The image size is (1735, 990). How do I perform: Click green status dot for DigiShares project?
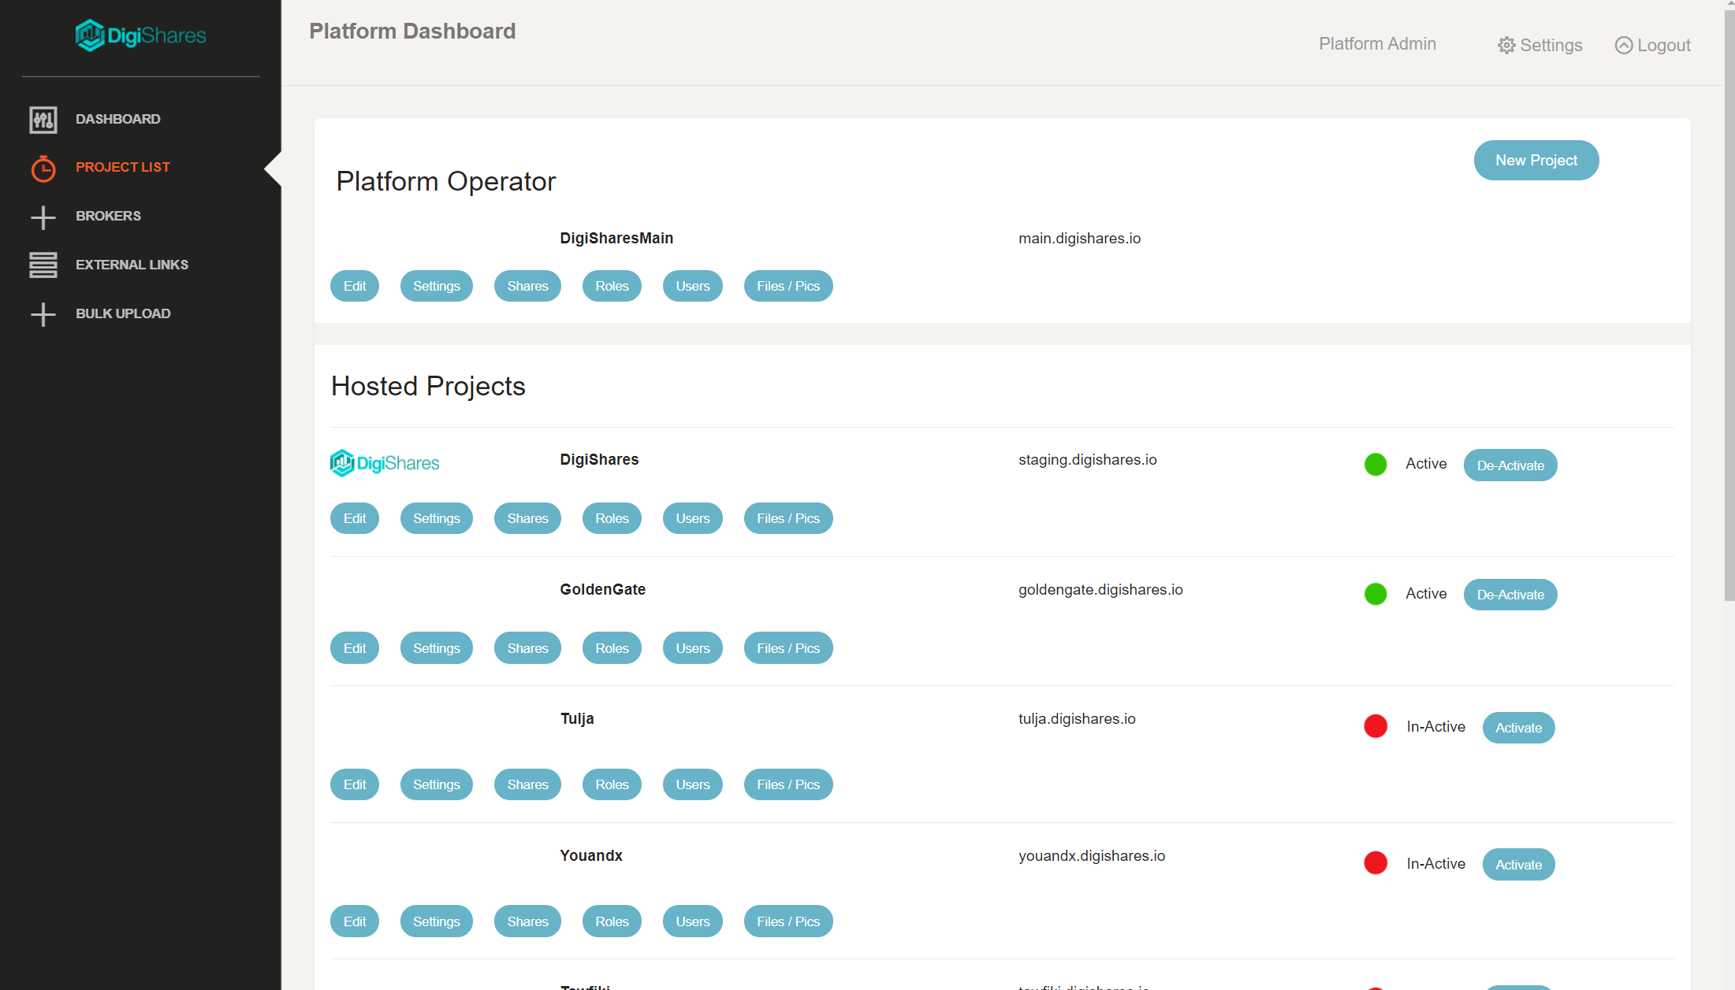click(x=1376, y=465)
